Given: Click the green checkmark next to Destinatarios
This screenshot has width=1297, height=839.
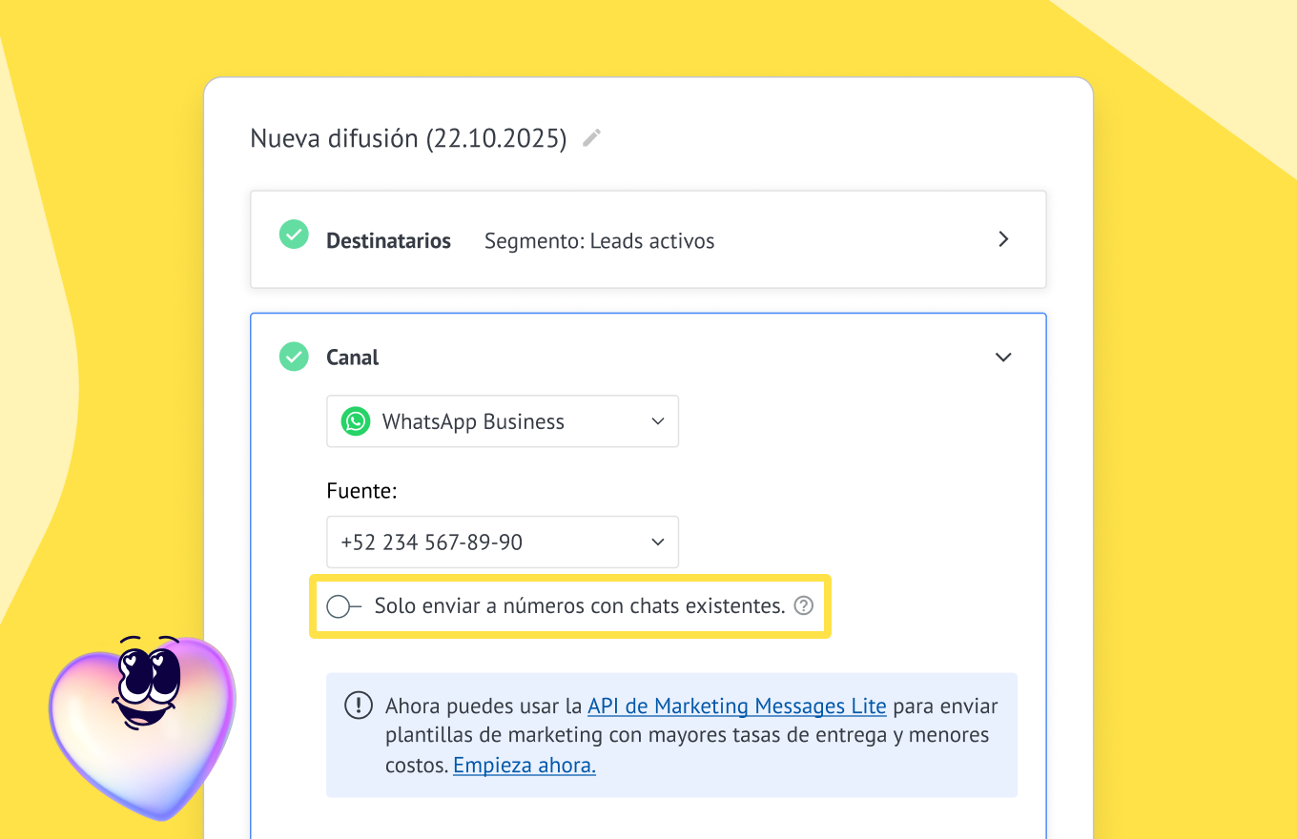Looking at the screenshot, I should tap(294, 235).
